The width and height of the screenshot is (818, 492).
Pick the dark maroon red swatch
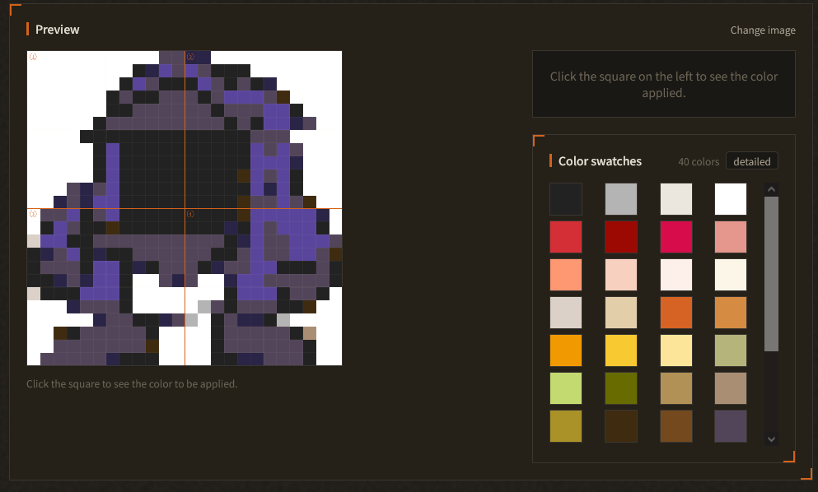(x=621, y=237)
